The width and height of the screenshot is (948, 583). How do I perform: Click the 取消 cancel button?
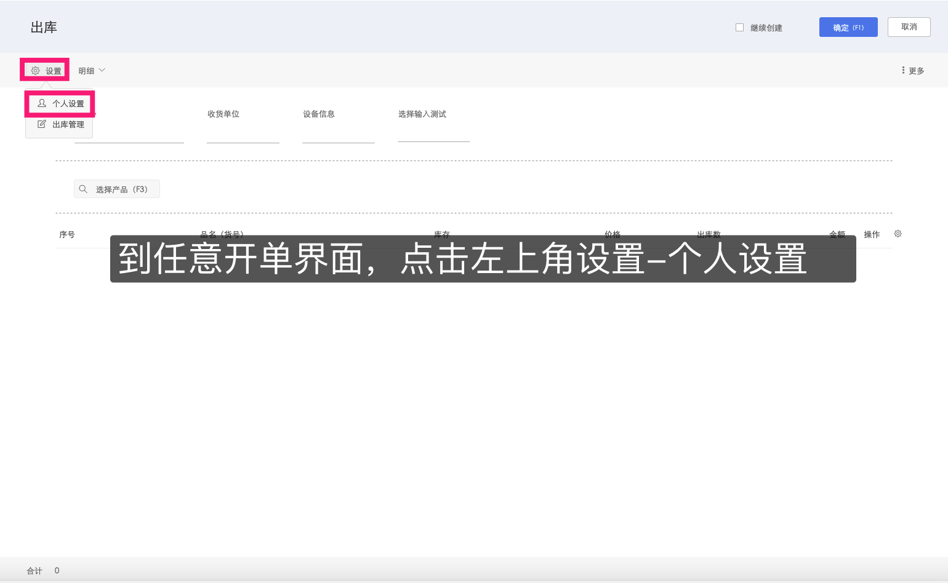(909, 27)
